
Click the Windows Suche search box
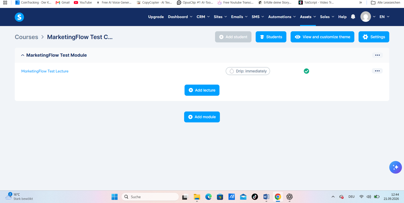pos(150,197)
